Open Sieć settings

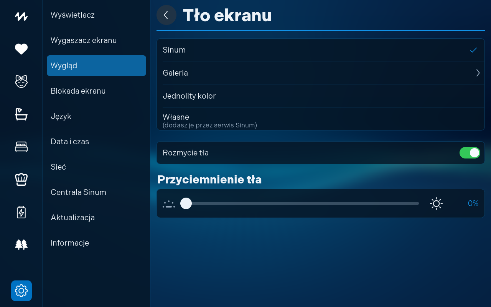[x=96, y=167]
